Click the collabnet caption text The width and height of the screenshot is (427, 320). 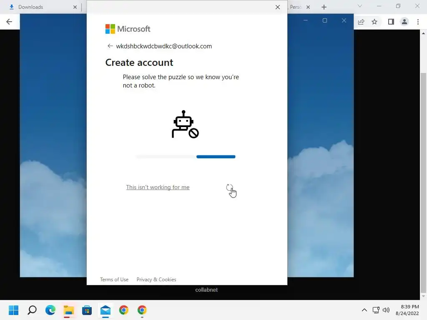coord(206,290)
